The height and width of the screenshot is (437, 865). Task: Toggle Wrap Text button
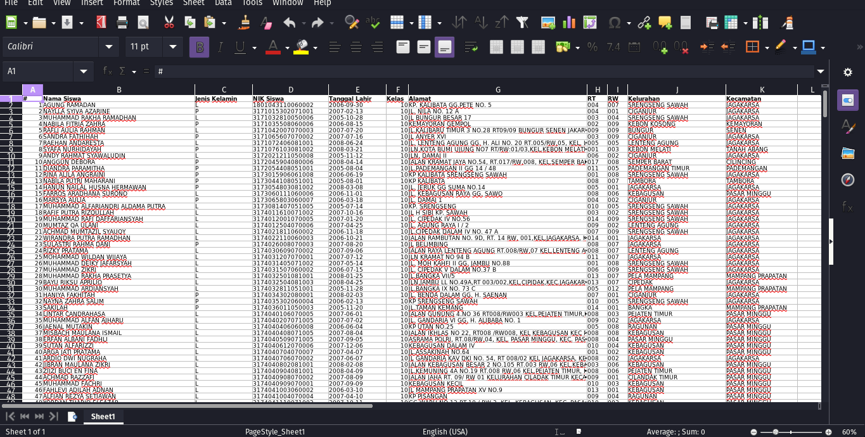(471, 47)
